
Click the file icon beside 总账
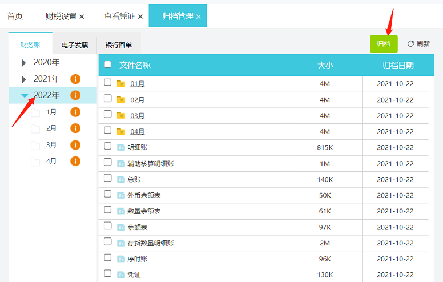[120, 179]
